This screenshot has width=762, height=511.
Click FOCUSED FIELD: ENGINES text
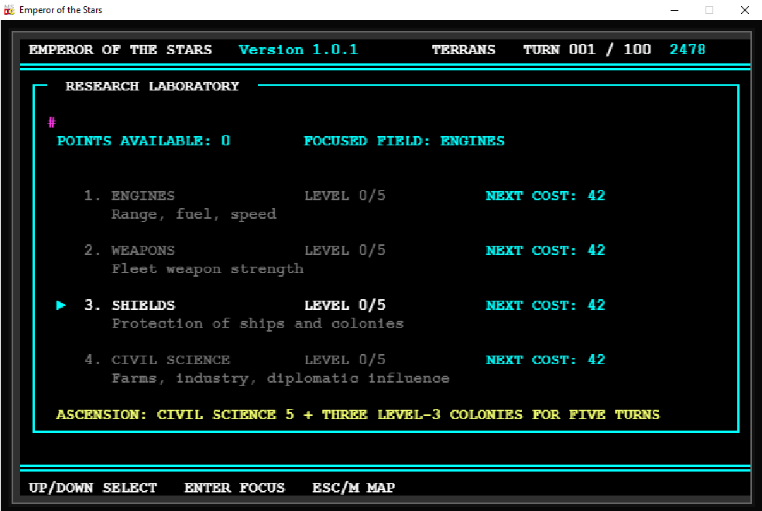tap(403, 141)
